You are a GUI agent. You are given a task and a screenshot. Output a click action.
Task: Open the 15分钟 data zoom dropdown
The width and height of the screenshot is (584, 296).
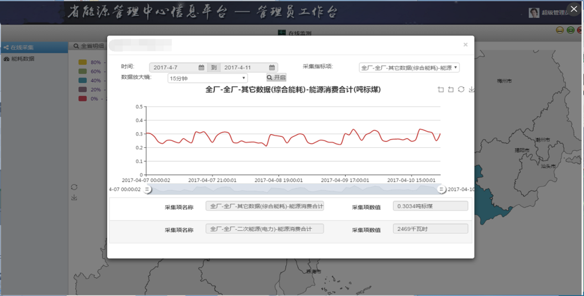(x=208, y=78)
